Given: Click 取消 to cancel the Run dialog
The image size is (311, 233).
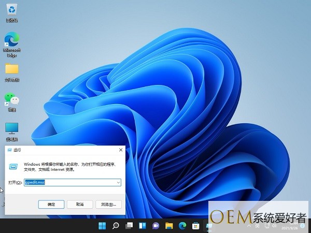Looking at the screenshot, I should pos(80,204).
